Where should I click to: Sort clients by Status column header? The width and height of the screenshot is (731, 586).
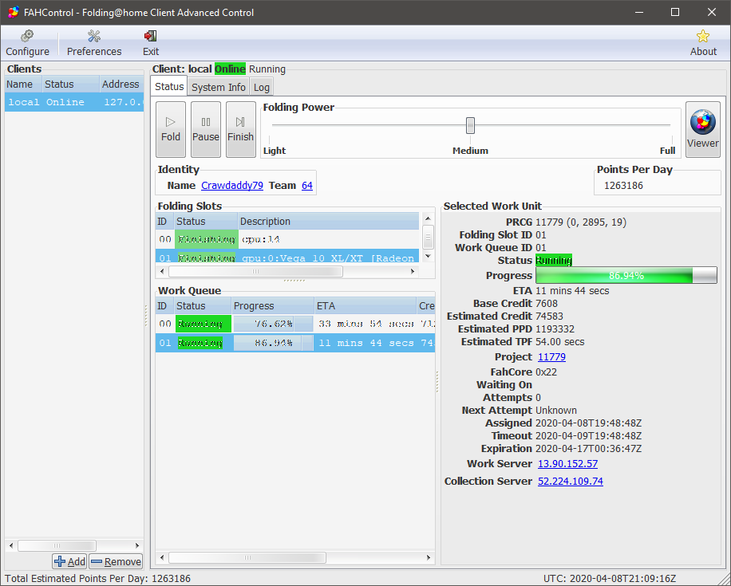pos(70,85)
